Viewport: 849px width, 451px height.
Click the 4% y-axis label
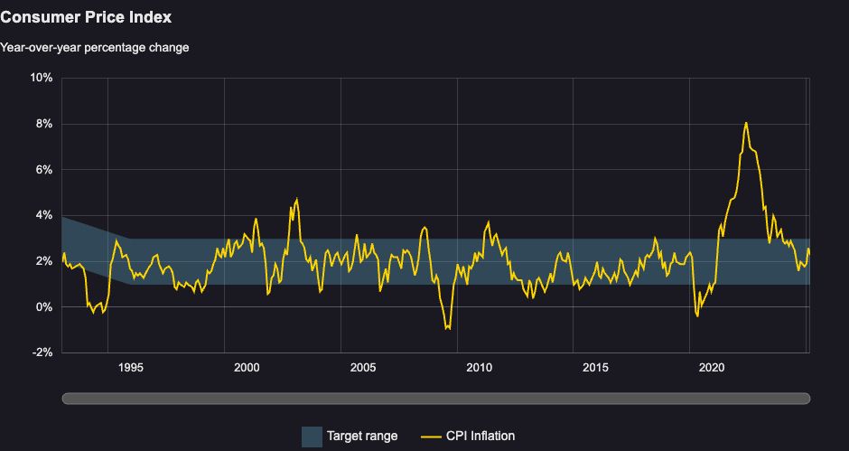tap(44, 216)
